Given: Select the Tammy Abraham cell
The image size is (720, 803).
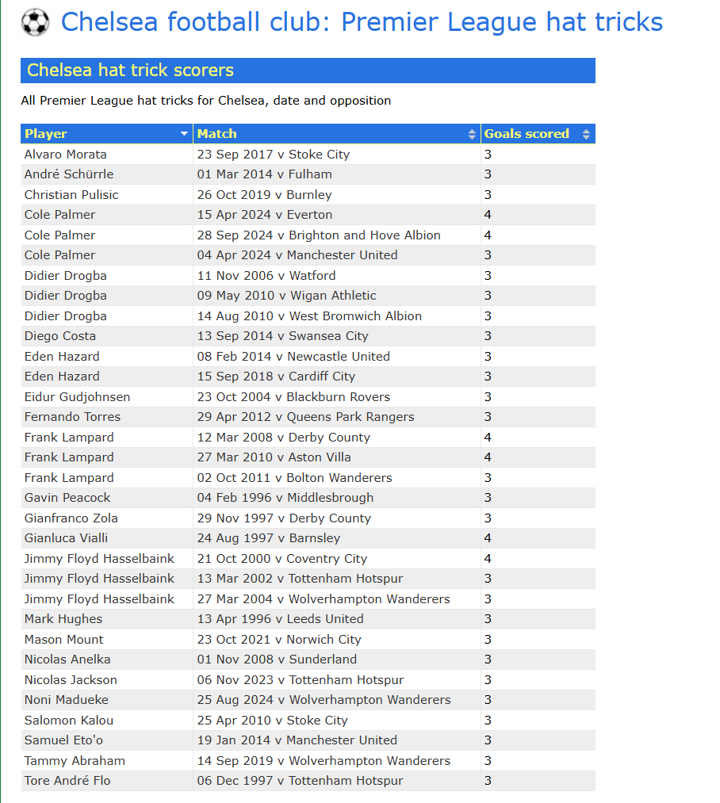Looking at the screenshot, I should click(106, 761).
